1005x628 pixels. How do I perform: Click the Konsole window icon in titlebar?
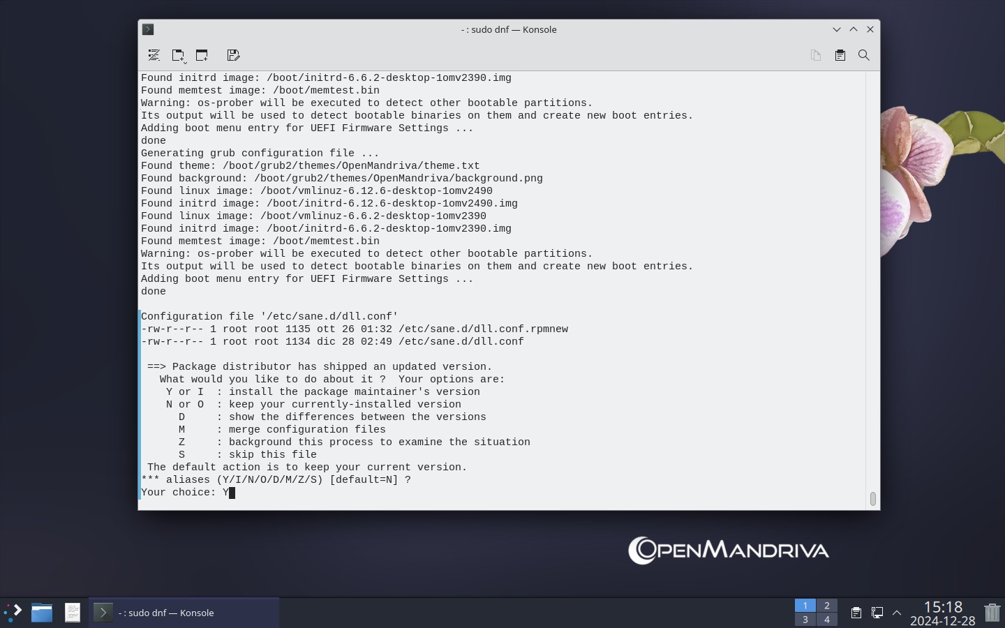tap(148, 29)
